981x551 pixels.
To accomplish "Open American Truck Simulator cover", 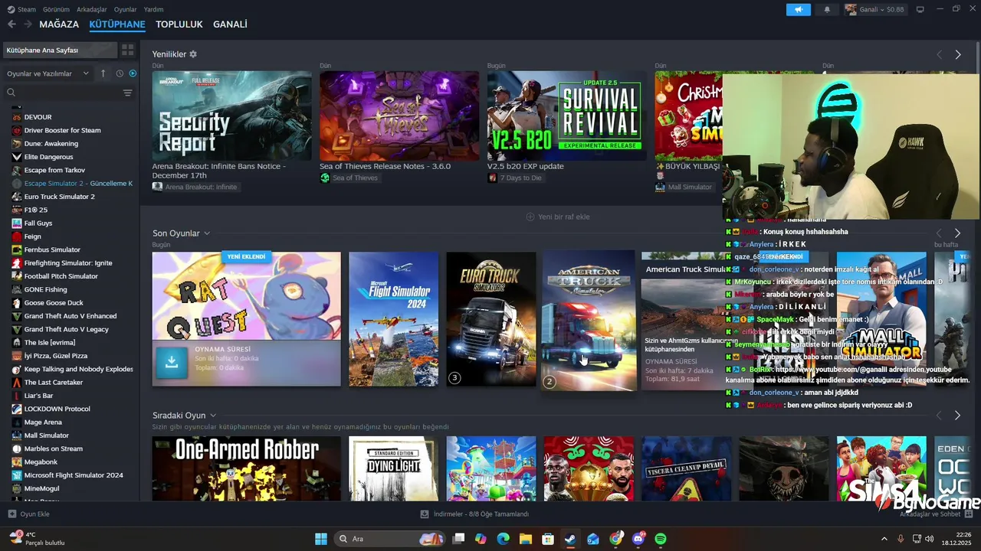I will tap(589, 320).
